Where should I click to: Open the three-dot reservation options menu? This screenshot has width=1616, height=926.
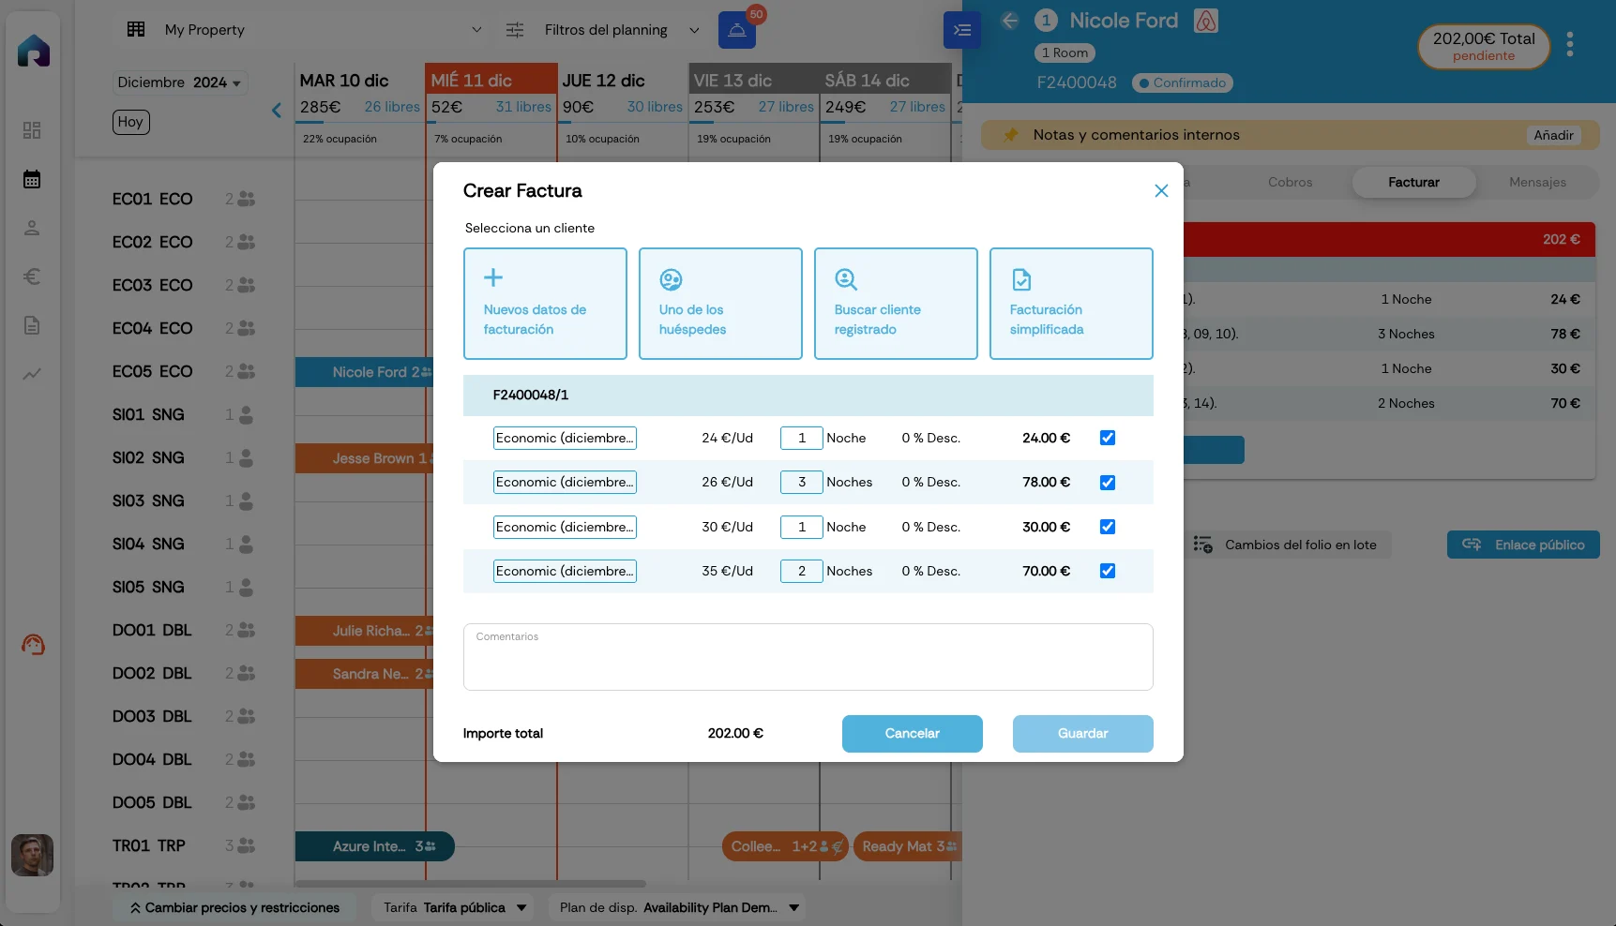pyautogui.click(x=1570, y=44)
